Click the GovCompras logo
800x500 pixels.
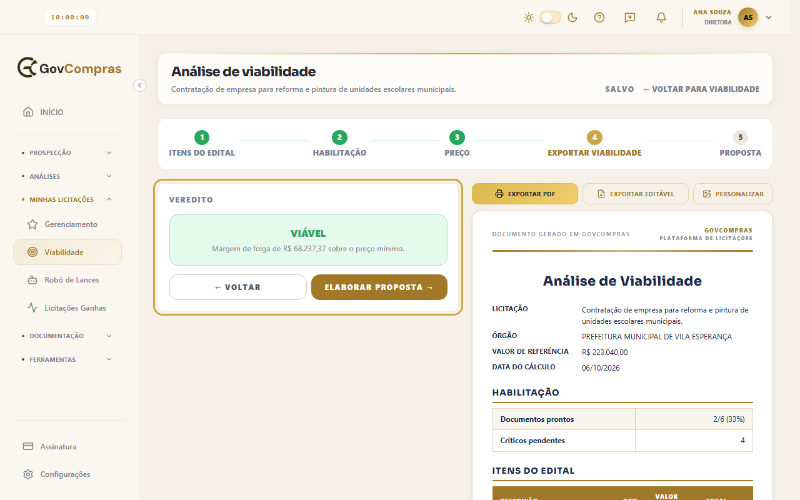coord(69,68)
